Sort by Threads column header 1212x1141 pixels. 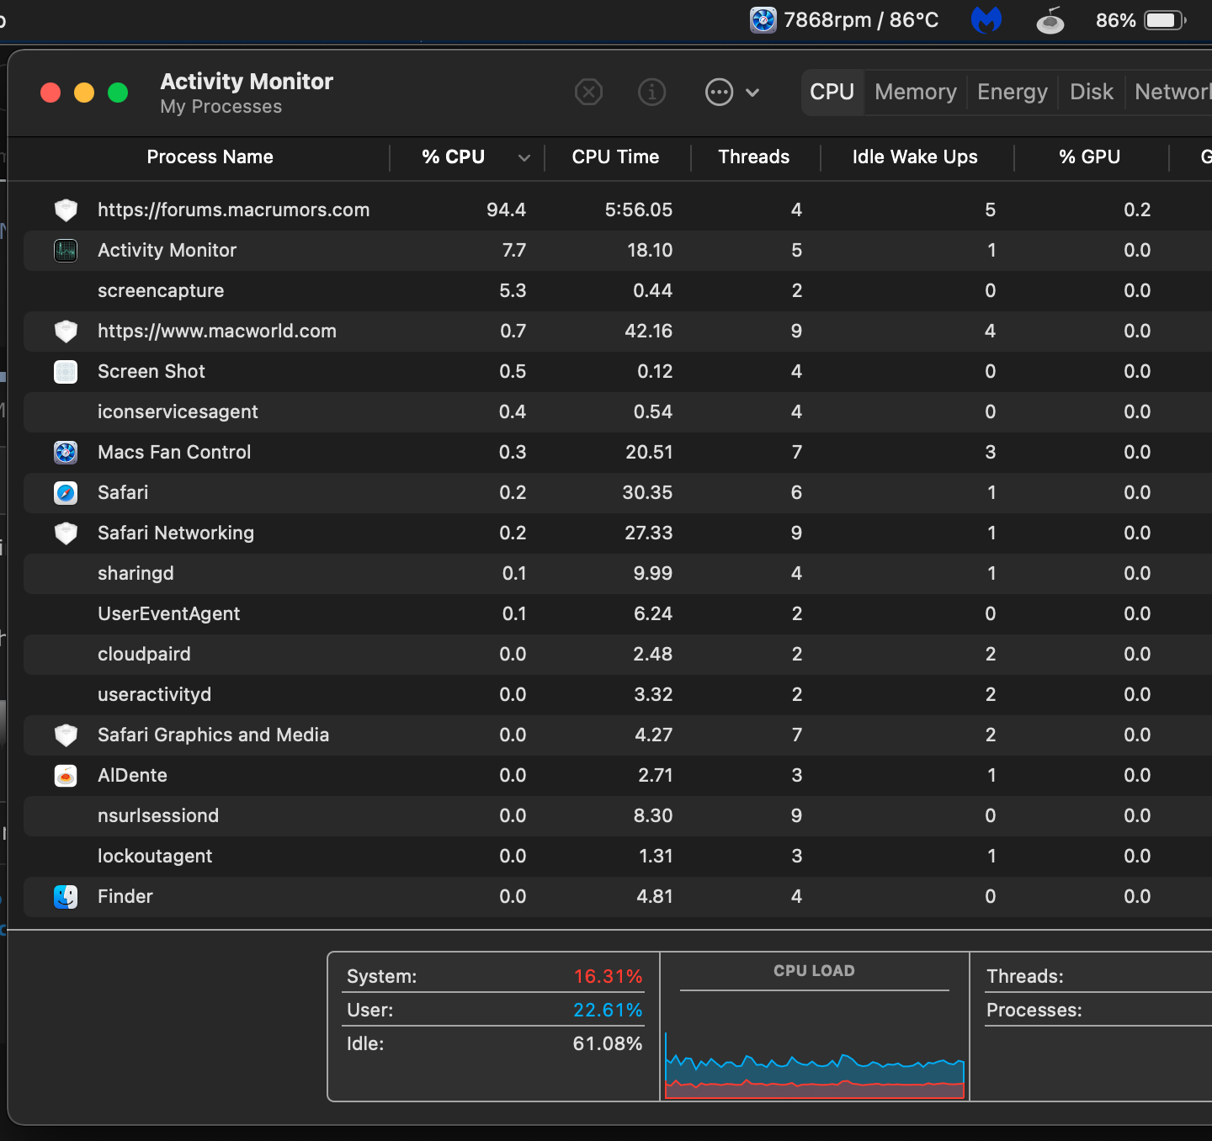(x=754, y=157)
